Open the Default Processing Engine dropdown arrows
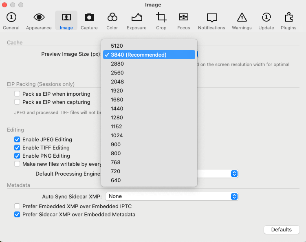 point(234,174)
